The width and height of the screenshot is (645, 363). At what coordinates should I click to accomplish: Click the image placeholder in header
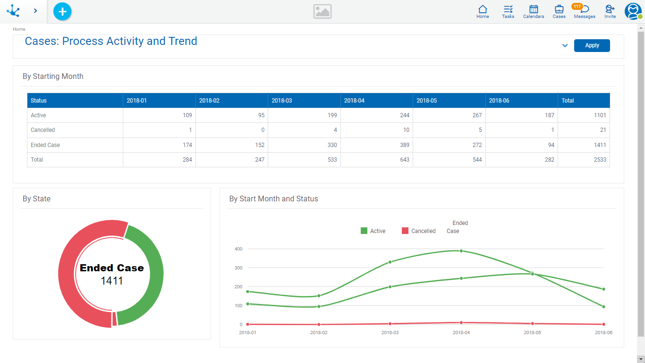pyautogui.click(x=322, y=12)
